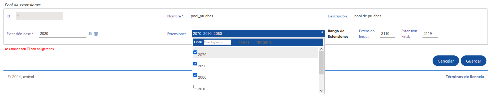The width and height of the screenshot is (492, 109).
Task: Click the Nombre field containing pool_pruebas
Action: (x=213, y=16)
